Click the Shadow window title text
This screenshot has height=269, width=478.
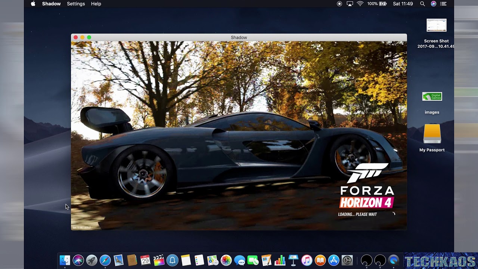239,37
